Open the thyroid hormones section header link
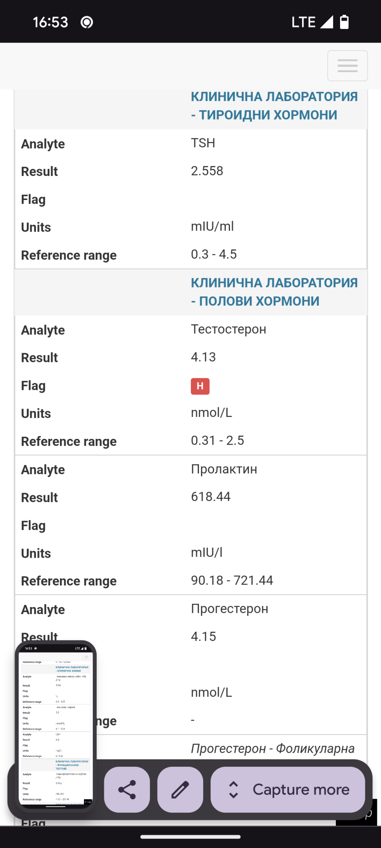The width and height of the screenshot is (381, 848). click(x=274, y=106)
